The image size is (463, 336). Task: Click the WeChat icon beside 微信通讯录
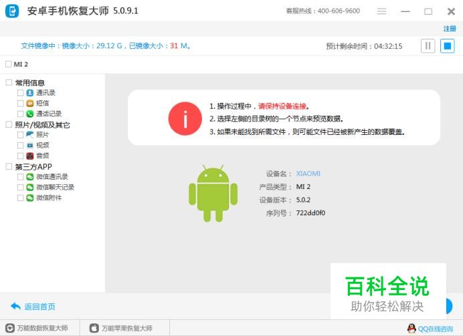point(30,177)
